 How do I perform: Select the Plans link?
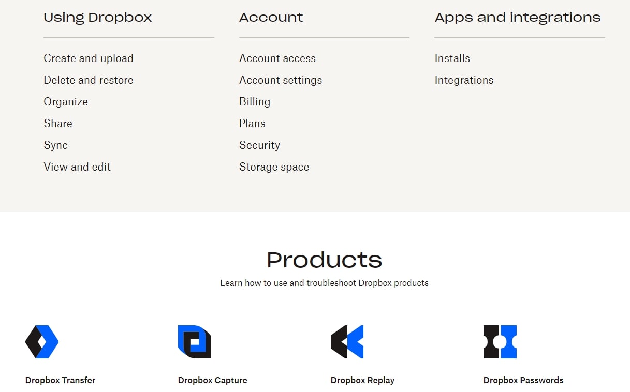(252, 124)
